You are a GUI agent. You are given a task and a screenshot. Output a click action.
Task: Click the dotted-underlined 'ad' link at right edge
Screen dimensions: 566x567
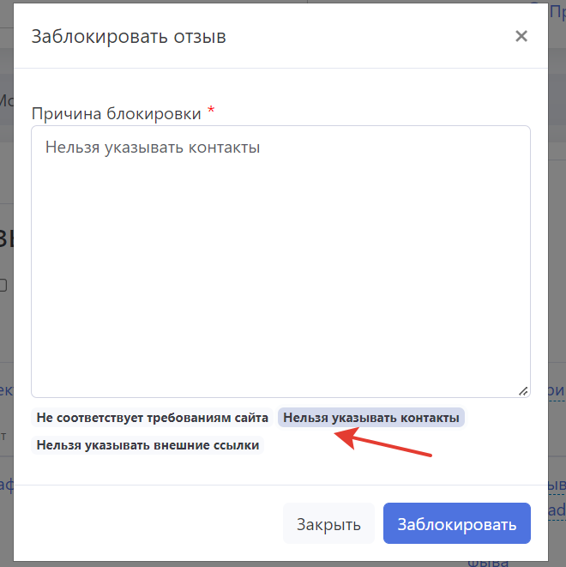(557, 511)
